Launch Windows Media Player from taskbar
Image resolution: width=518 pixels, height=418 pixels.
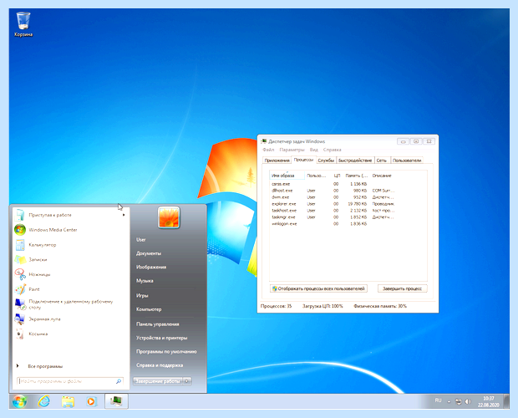[x=92, y=401]
